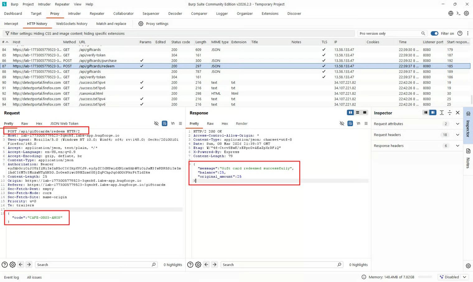Sort HTTP history by Method column
Image resolution: width=473 pixels, height=282 pixels.
[x=69, y=42]
